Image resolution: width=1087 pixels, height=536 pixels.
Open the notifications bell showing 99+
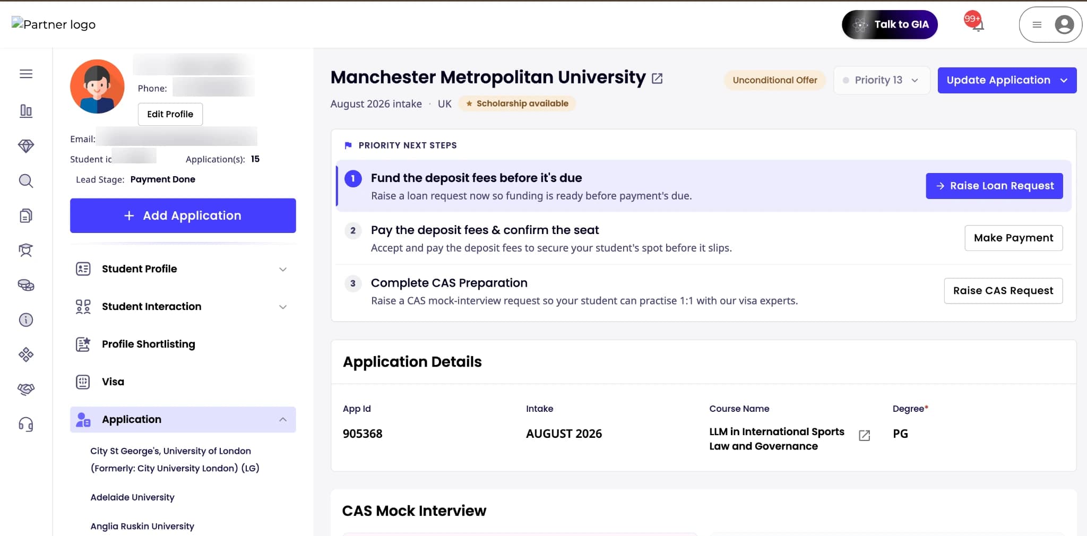point(974,23)
